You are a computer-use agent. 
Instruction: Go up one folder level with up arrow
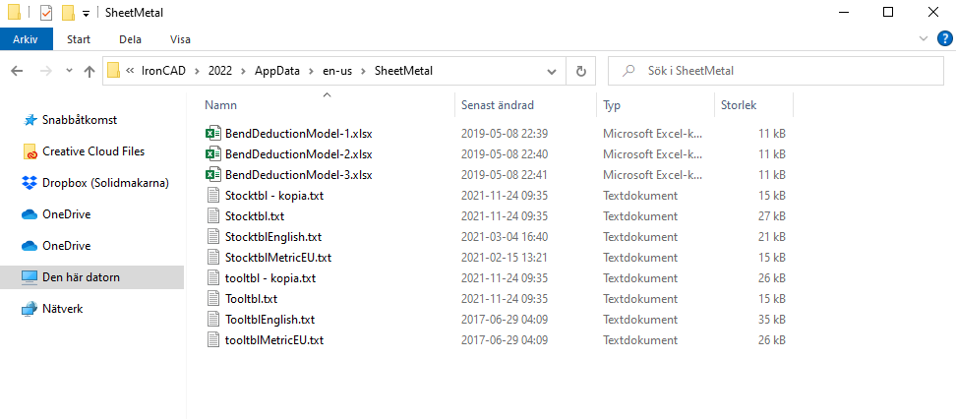90,72
